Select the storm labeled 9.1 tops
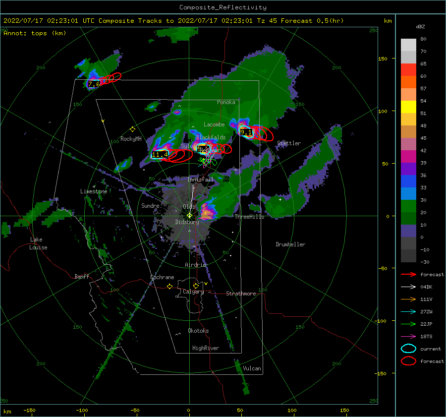 pos(246,132)
